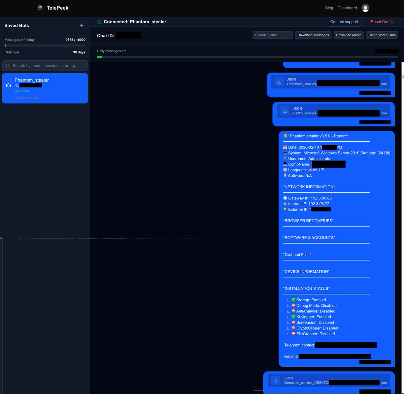Click the BROWSER RECOVERIES heading
The image size is (404, 394).
click(308, 221)
